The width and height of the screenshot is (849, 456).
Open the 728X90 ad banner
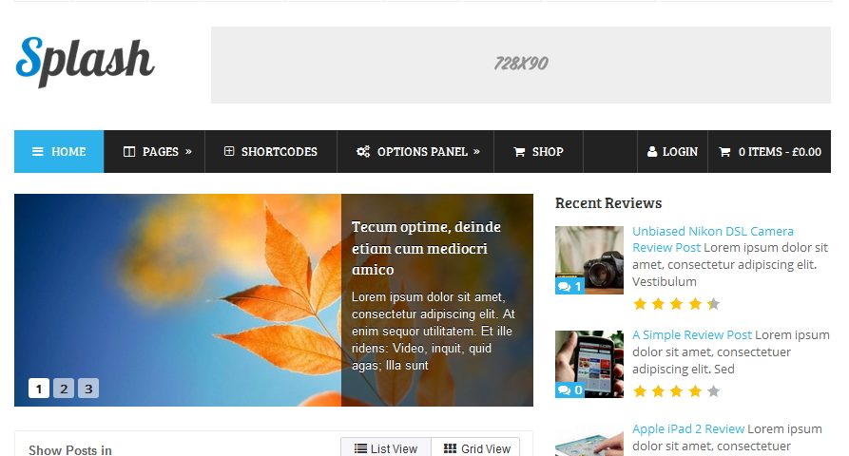tap(521, 65)
